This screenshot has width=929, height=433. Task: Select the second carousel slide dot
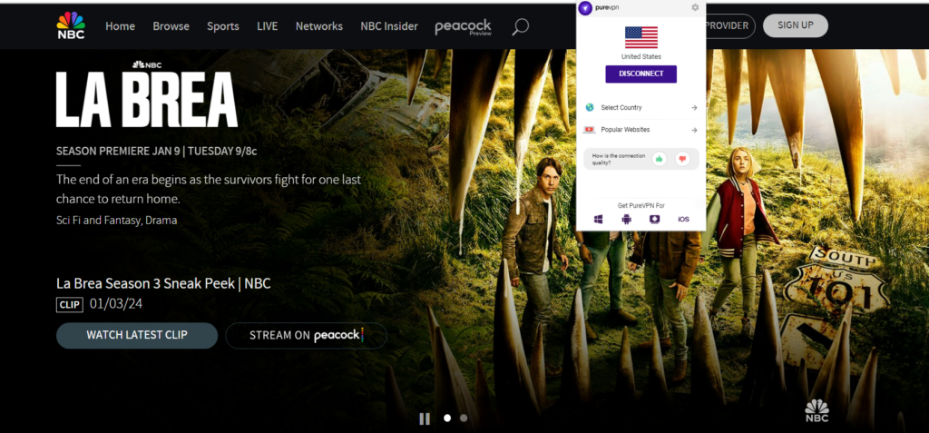464,418
